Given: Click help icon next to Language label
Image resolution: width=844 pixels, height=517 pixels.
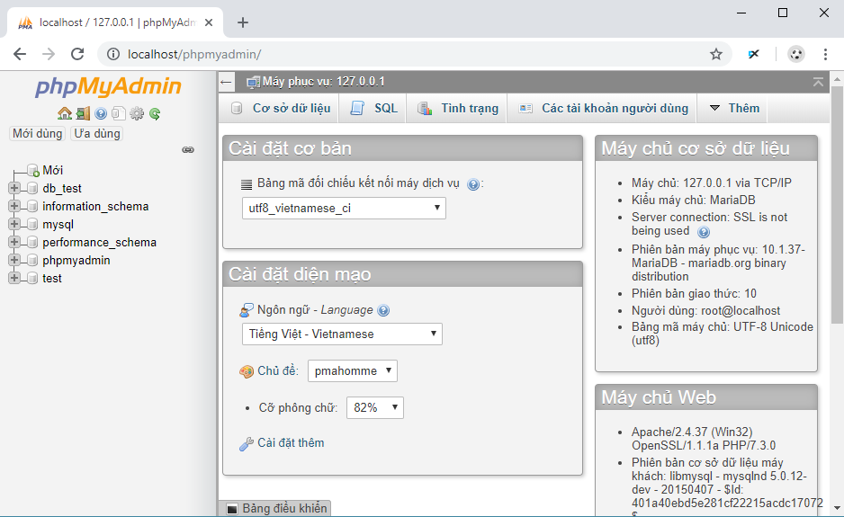Looking at the screenshot, I should pyautogui.click(x=383, y=310).
